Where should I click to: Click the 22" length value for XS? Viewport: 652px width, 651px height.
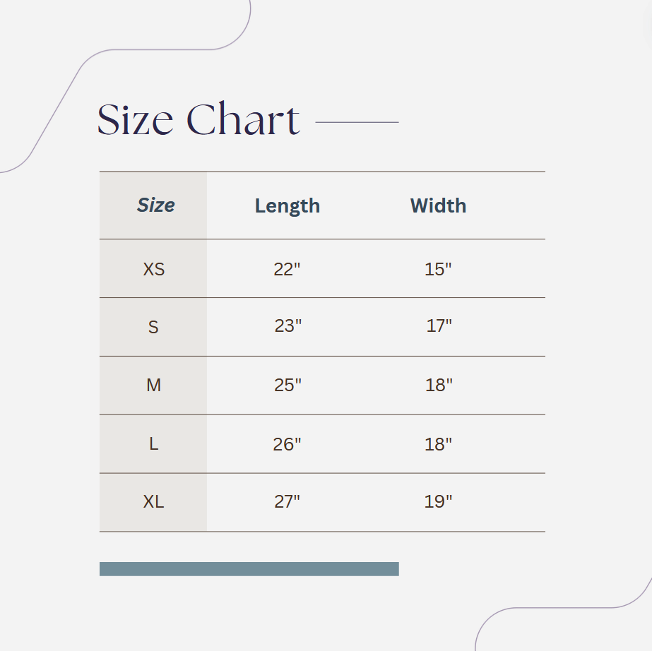(x=287, y=269)
